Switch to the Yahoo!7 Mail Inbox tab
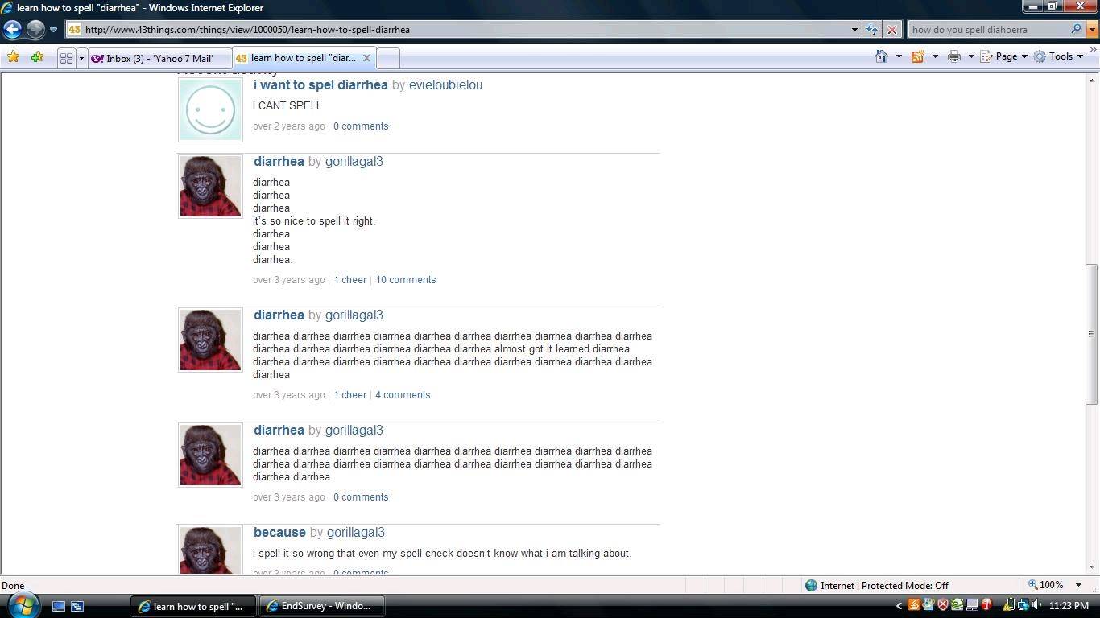This screenshot has height=618, width=1100. [x=153, y=58]
